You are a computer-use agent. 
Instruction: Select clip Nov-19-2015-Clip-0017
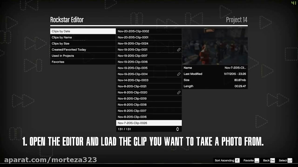tap(149, 56)
